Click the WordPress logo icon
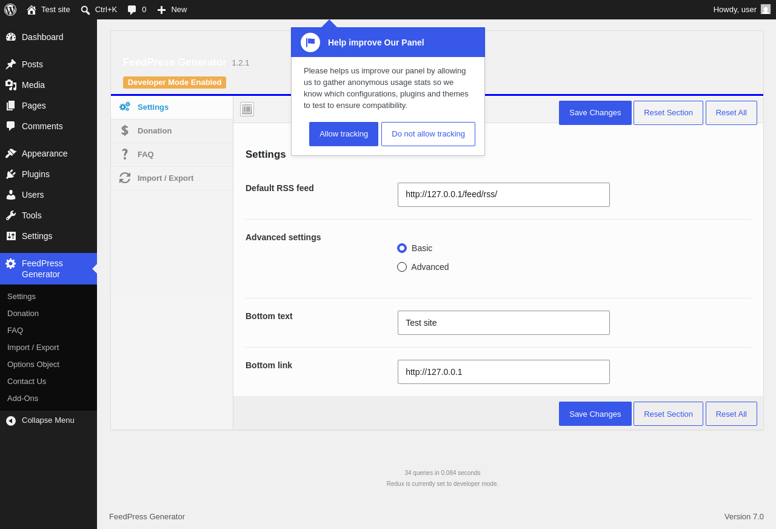The image size is (776, 529). click(x=10, y=10)
